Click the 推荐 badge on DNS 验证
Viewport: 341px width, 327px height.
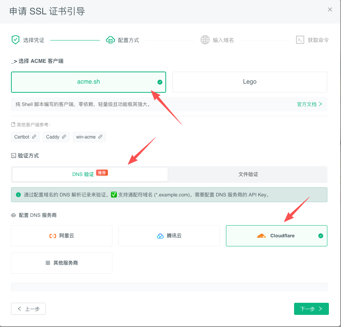pyautogui.click(x=102, y=173)
